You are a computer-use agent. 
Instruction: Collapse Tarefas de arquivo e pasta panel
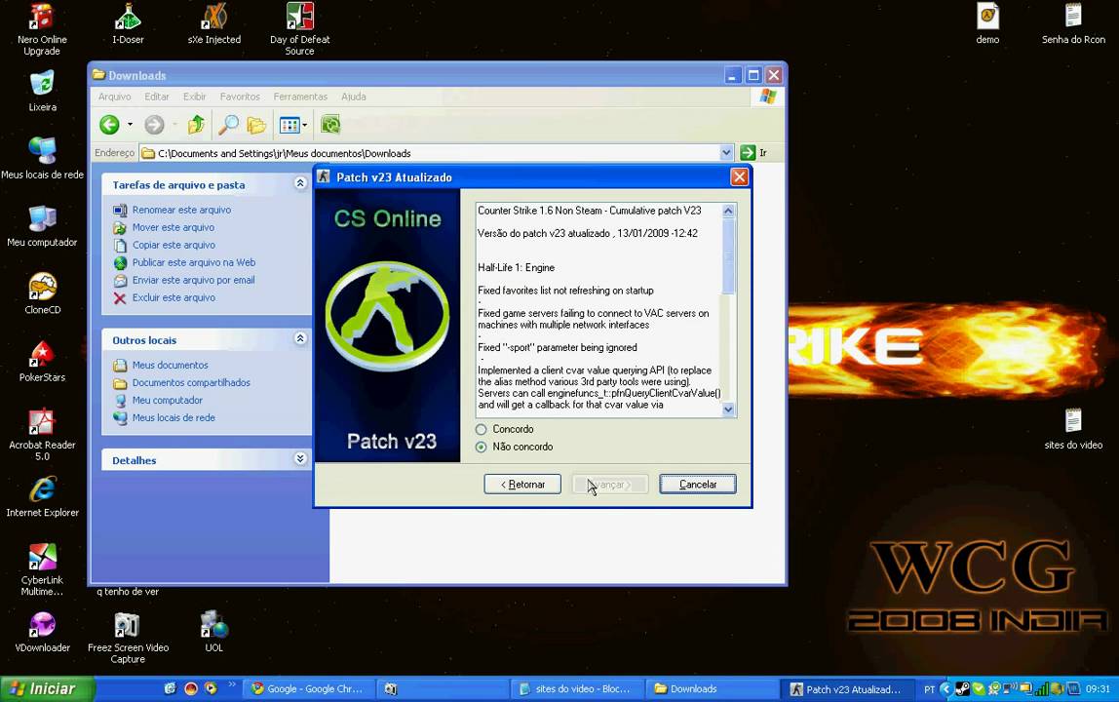(x=300, y=183)
